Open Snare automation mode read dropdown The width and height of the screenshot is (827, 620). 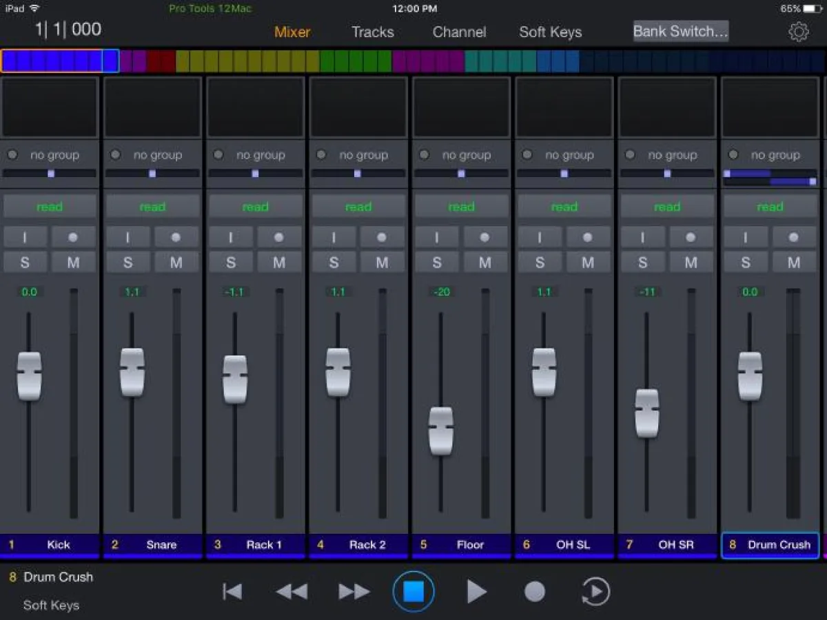click(x=152, y=207)
